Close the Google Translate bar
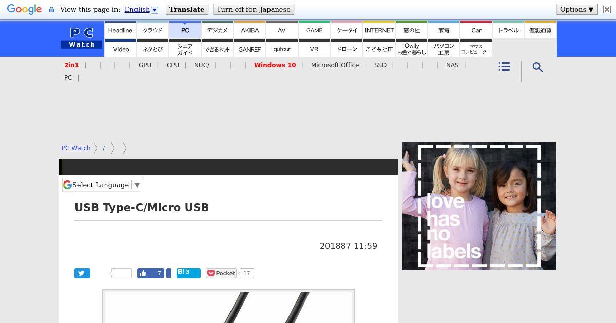Screen dimensions: 616x323 point(607,10)
